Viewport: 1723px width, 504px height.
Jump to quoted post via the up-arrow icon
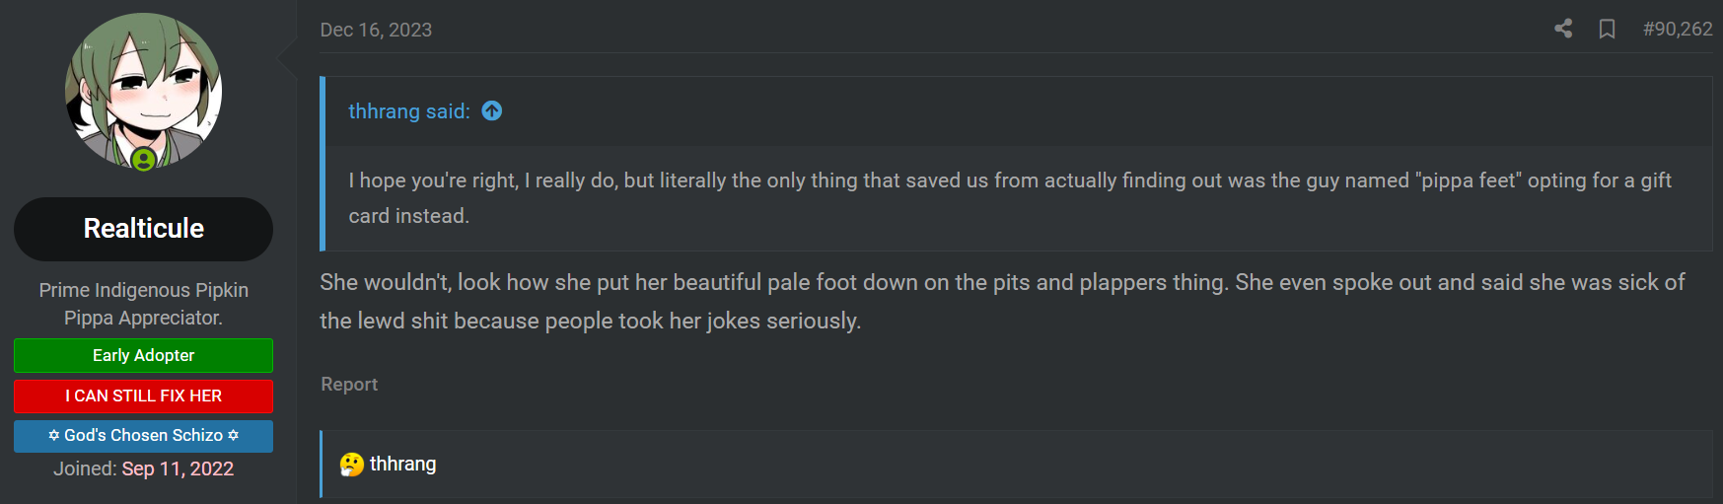[492, 111]
